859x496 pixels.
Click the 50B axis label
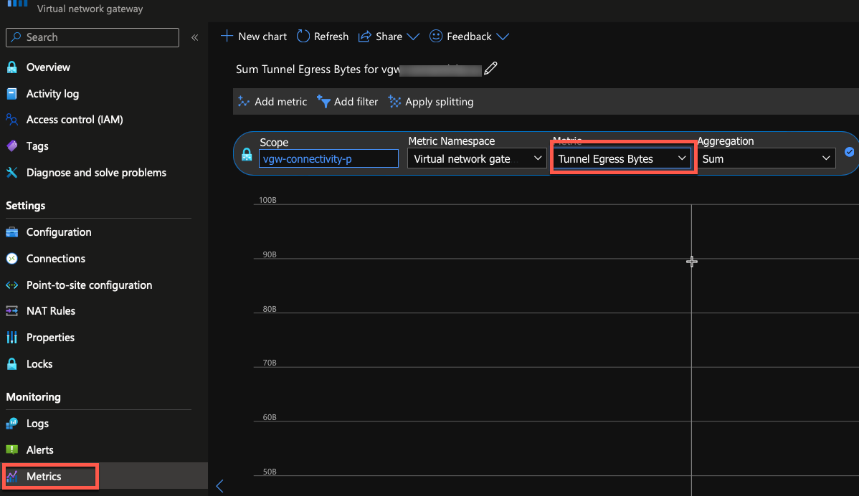pyautogui.click(x=270, y=472)
